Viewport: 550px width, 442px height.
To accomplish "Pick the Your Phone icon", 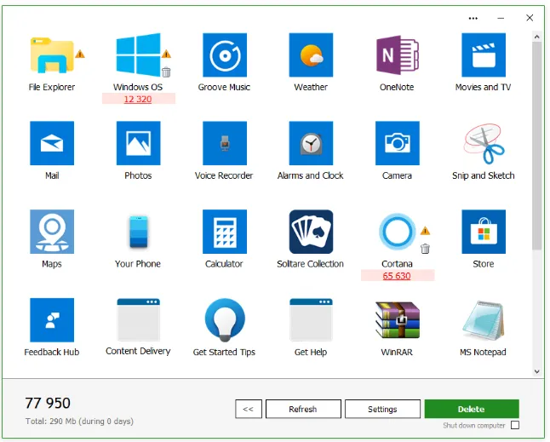I will pyautogui.click(x=138, y=232).
